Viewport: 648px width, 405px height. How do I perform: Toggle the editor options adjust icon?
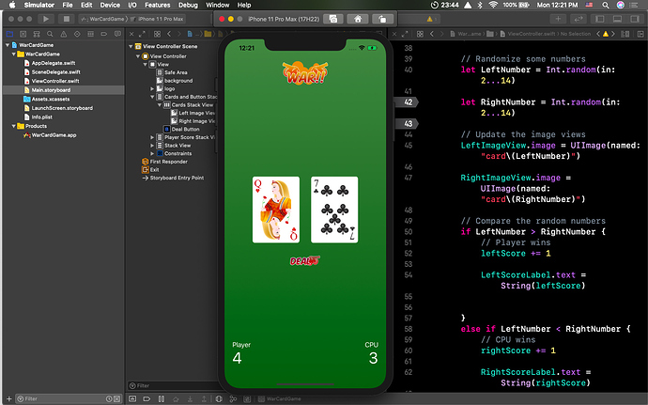point(625,34)
